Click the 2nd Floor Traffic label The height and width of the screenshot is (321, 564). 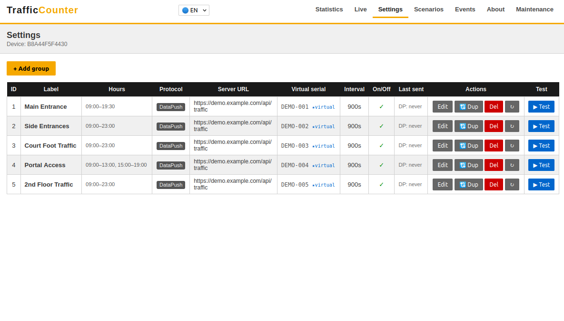49,185
